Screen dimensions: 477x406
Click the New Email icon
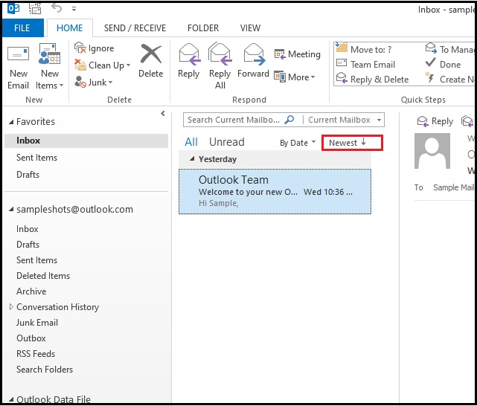19,54
